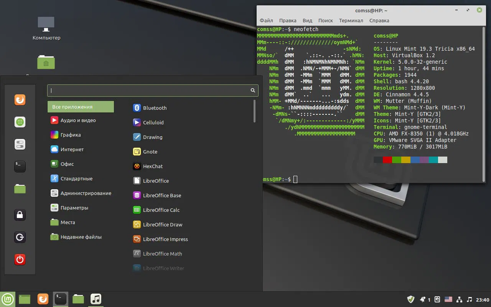Open the Mint menu from the taskbar
491x307 pixels.
click(x=8, y=299)
